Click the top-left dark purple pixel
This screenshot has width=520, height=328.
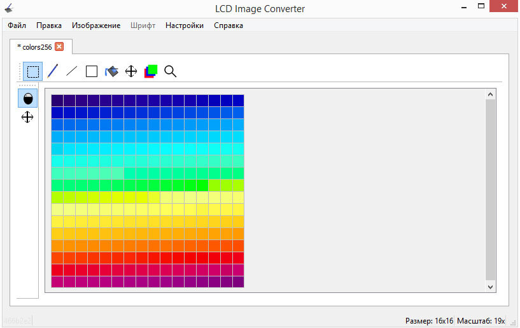57,101
